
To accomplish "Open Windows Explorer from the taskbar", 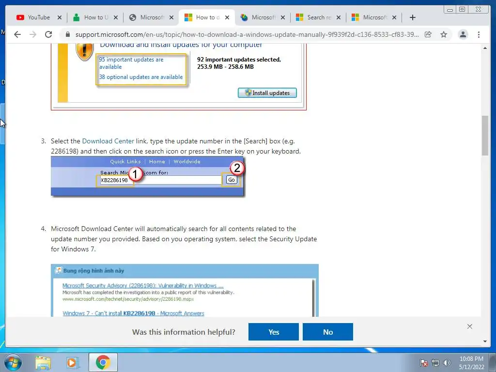I will point(43,363).
